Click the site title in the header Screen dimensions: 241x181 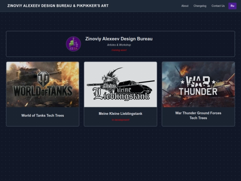pos(58,6)
